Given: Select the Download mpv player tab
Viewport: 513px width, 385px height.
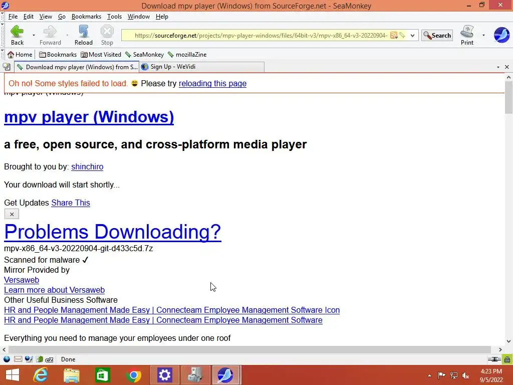Looking at the screenshot, I should 77,67.
